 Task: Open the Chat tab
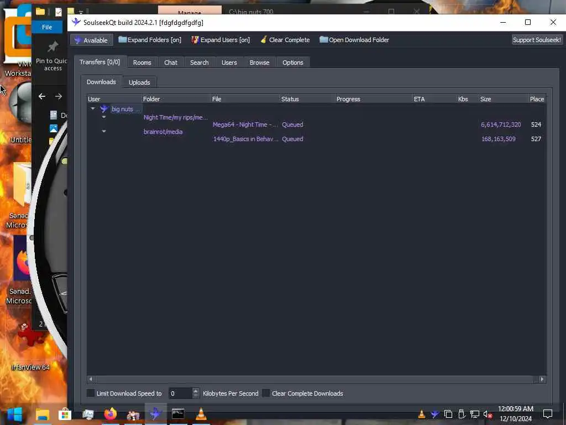point(171,63)
